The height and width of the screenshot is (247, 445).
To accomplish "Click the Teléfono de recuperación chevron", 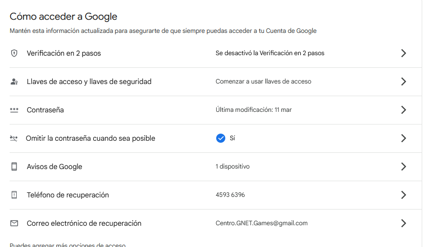I will coord(403,195).
